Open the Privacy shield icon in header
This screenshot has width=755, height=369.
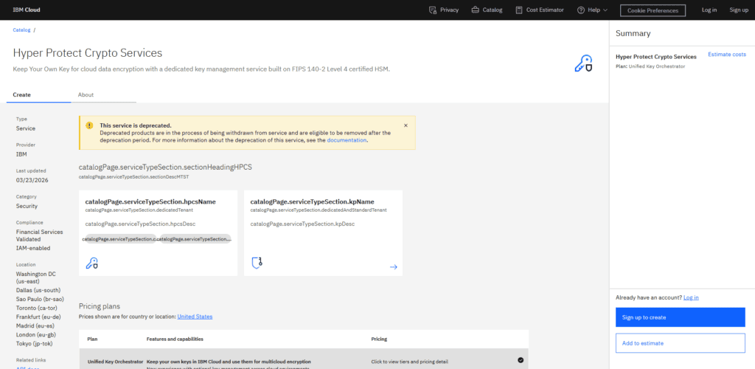(x=432, y=10)
